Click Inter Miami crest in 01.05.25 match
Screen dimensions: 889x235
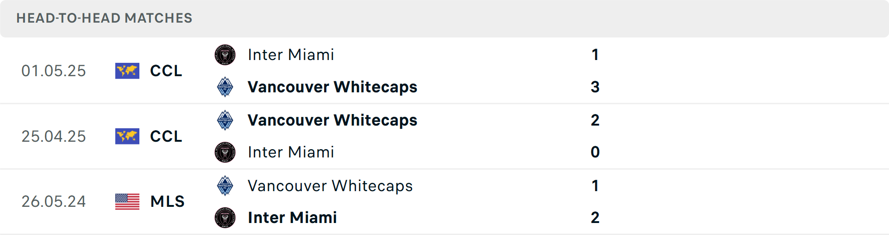click(225, 55)
